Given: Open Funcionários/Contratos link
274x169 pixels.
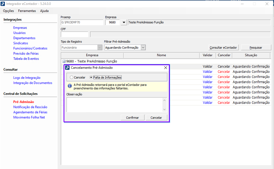Looking at the screenshot, I should tap(30, 48).
